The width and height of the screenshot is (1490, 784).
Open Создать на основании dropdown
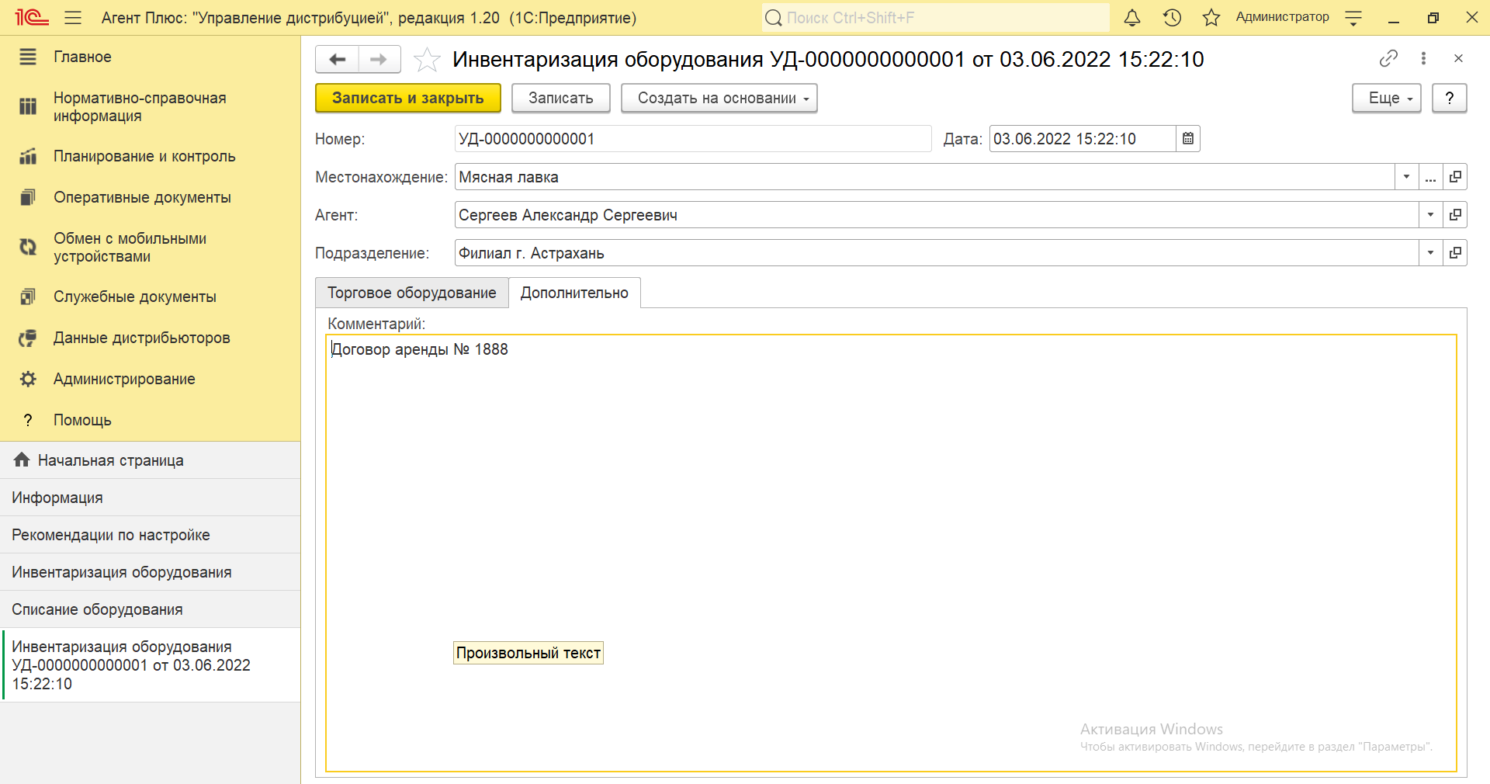(719, 99)
